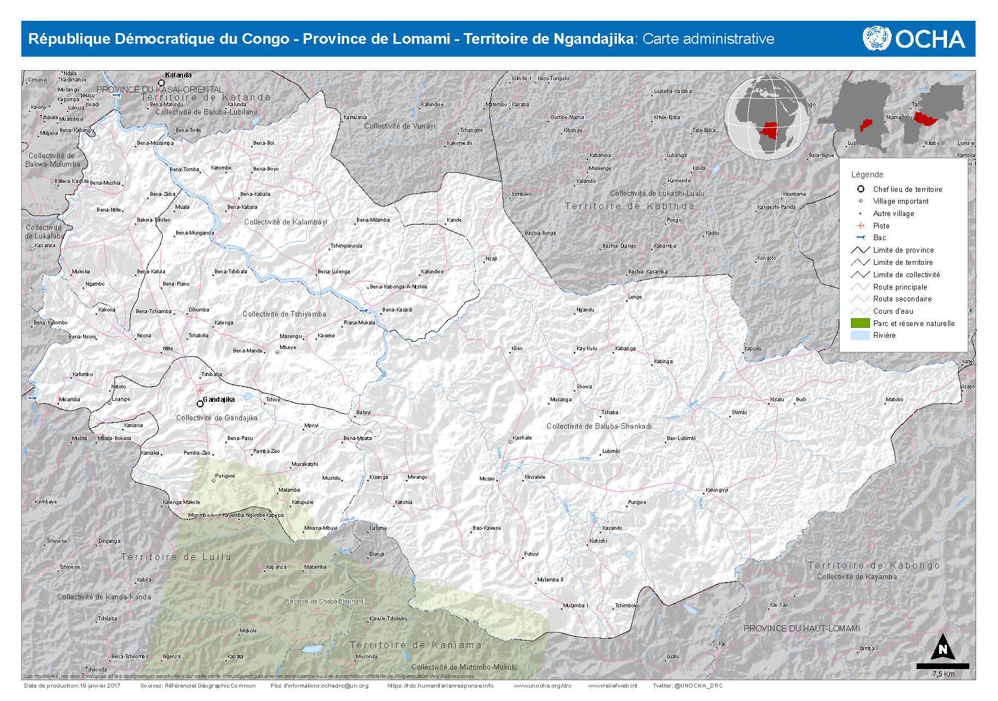Image resolution: width=998 pixels, height=701 pixels.
Task: Click the Mbaye important village marker
Action: pyautogui.click(x=276, y=354)
